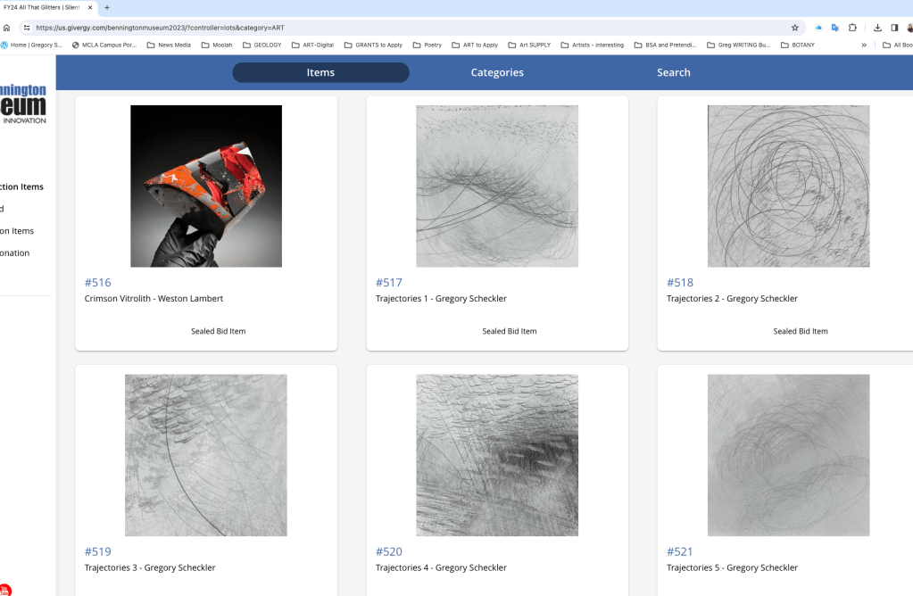Toggle the browser side panel icon
913x596 pixels.
894,28
